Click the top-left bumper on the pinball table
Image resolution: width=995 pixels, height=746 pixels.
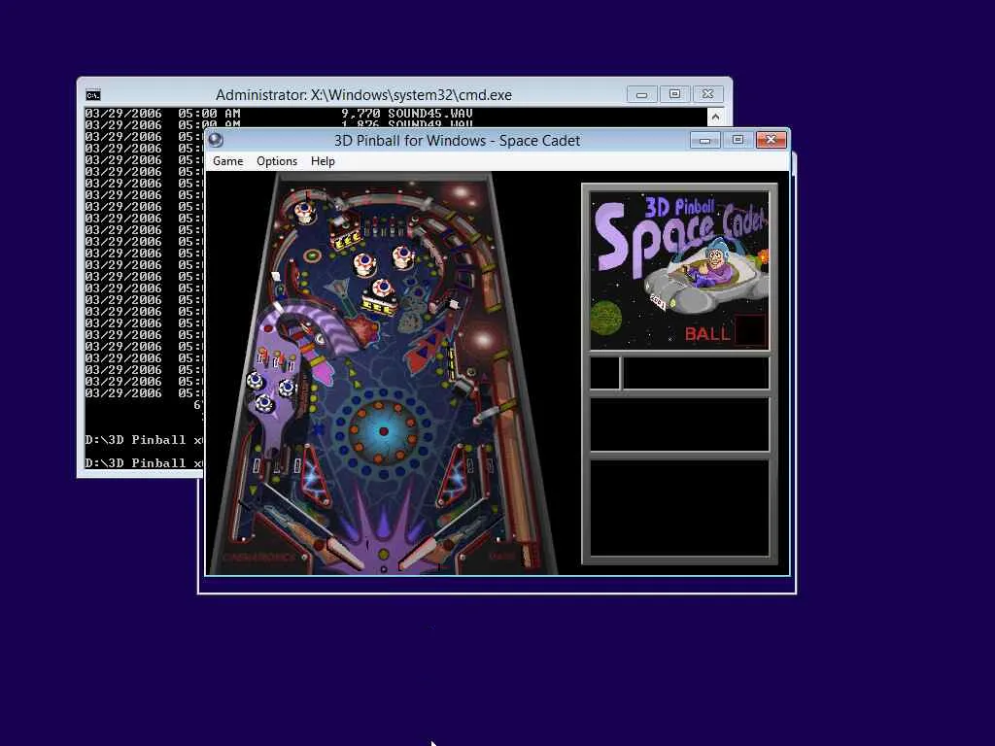click(x=304, y=211)
